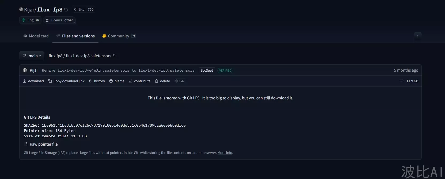
Task: Open the Community tab
Action: 119,36
